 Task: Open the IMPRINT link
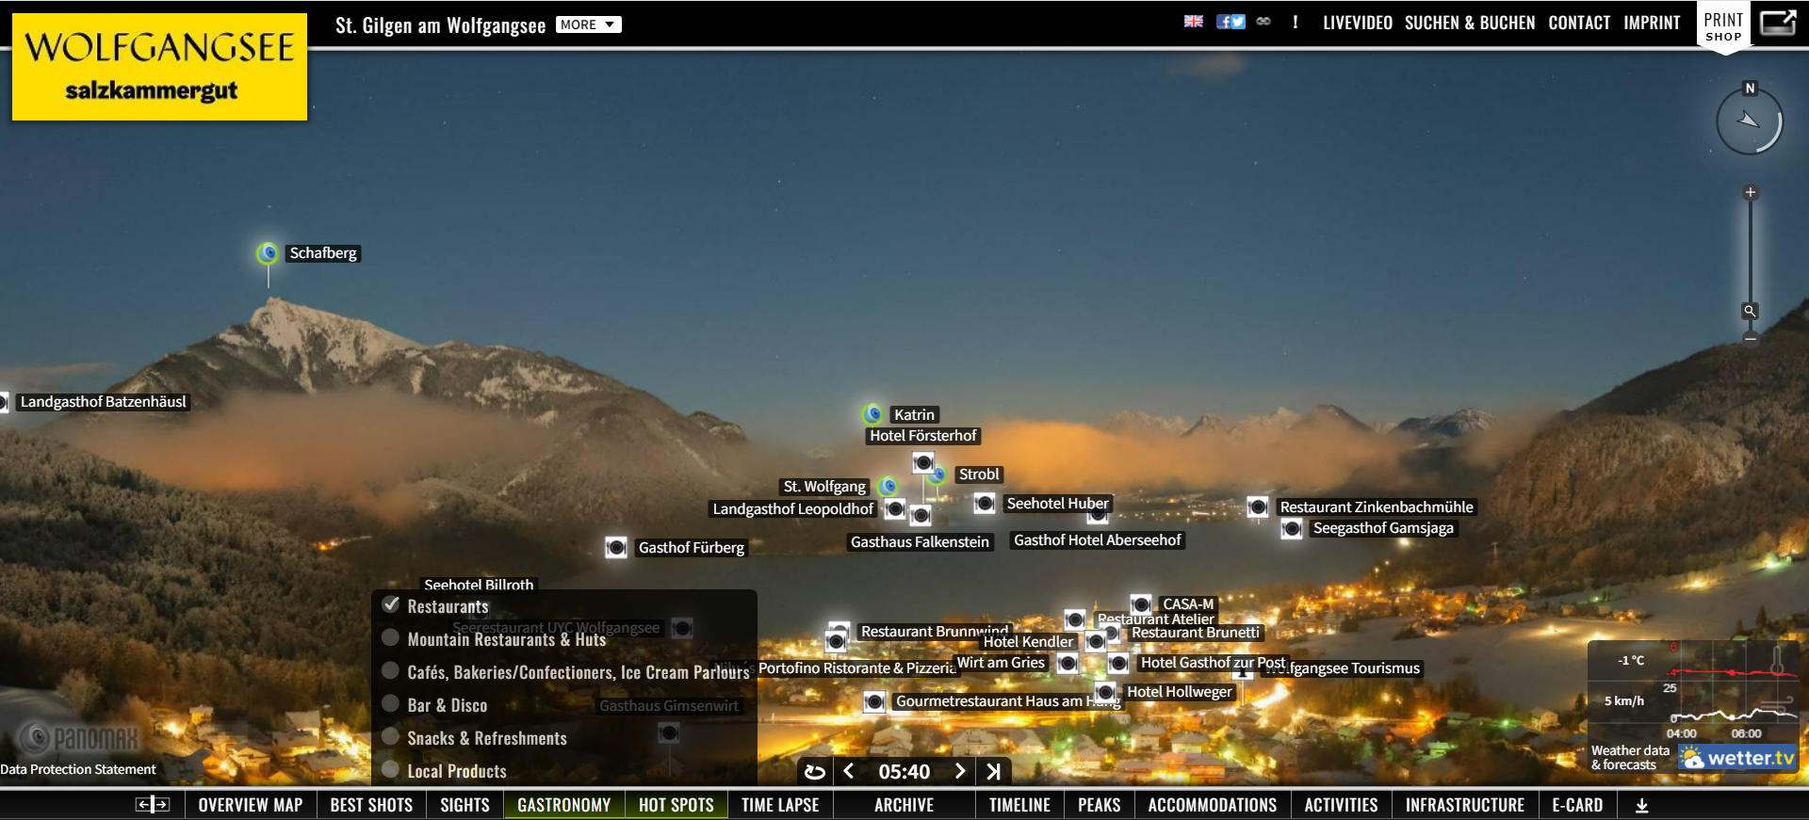[x=1652, y=23]
